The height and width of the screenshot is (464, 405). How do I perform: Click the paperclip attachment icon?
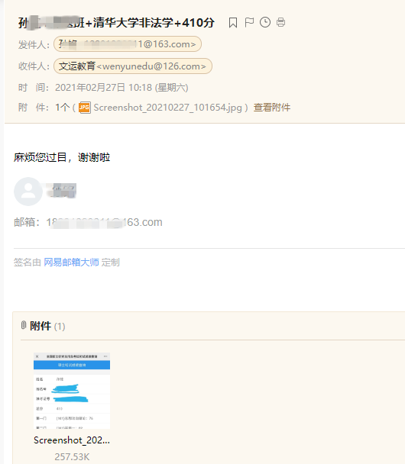(24, 325)
